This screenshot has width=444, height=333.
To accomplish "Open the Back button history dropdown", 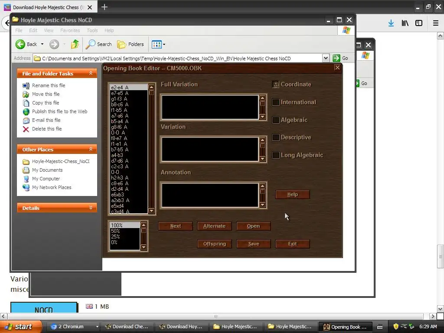I will [x=42, y=44].
